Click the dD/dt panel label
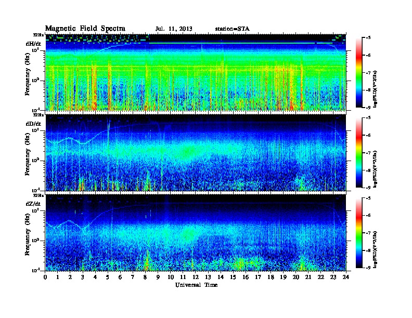Viewport: 412px width, 318px height. pyautogui.click(x=33, y=124)
